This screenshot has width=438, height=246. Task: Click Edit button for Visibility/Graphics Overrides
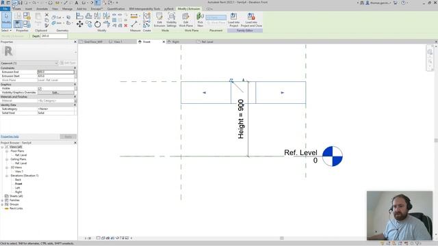coord(55,93)
